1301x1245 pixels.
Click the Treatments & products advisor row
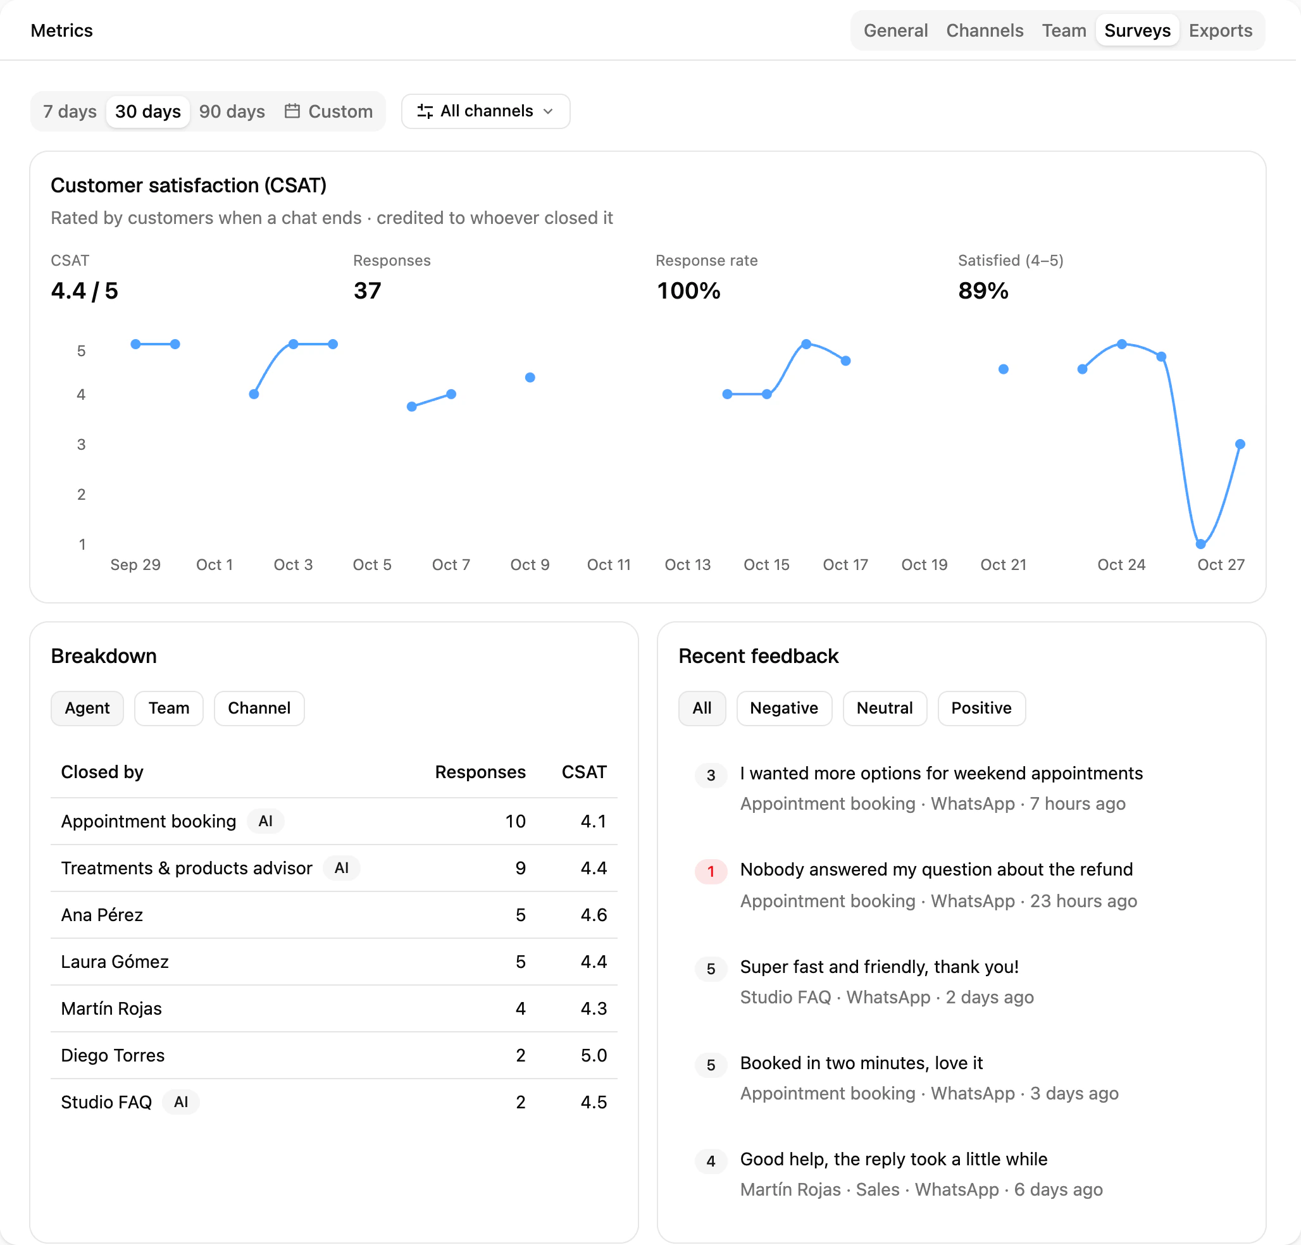pyautogui.click(x=334, y=868)
